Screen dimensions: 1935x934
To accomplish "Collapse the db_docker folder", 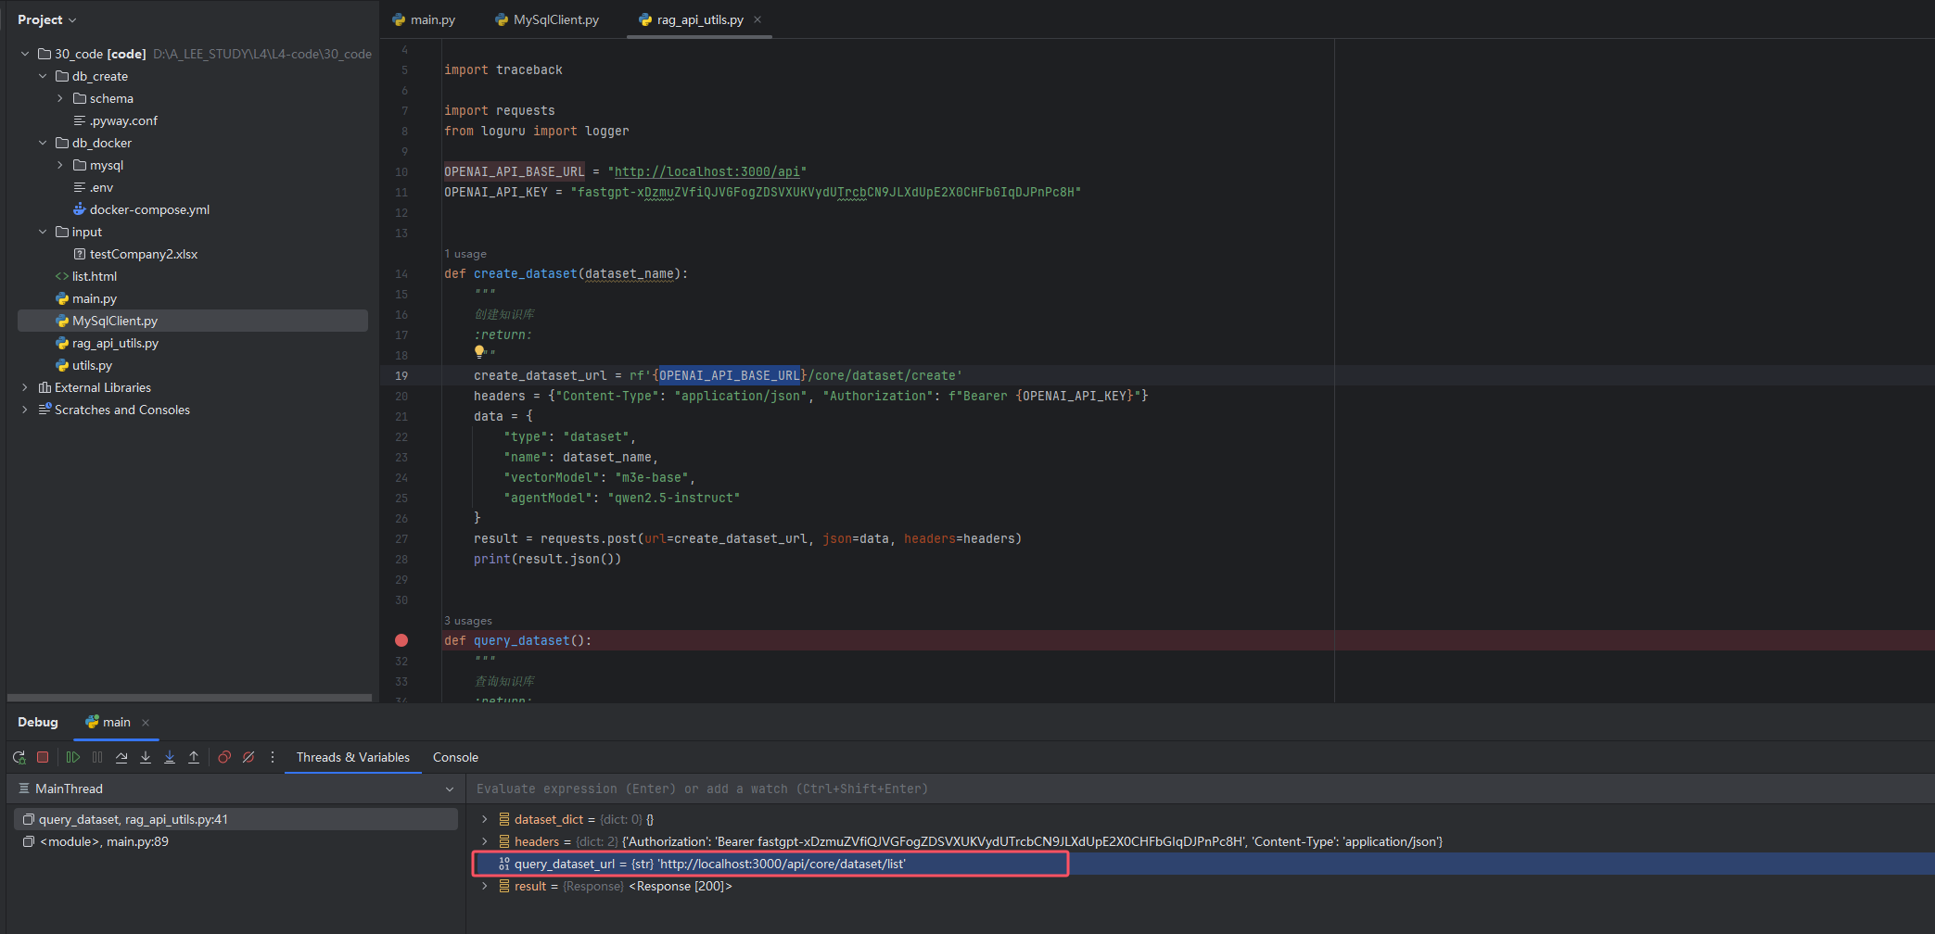I will (x=43, y=143).
